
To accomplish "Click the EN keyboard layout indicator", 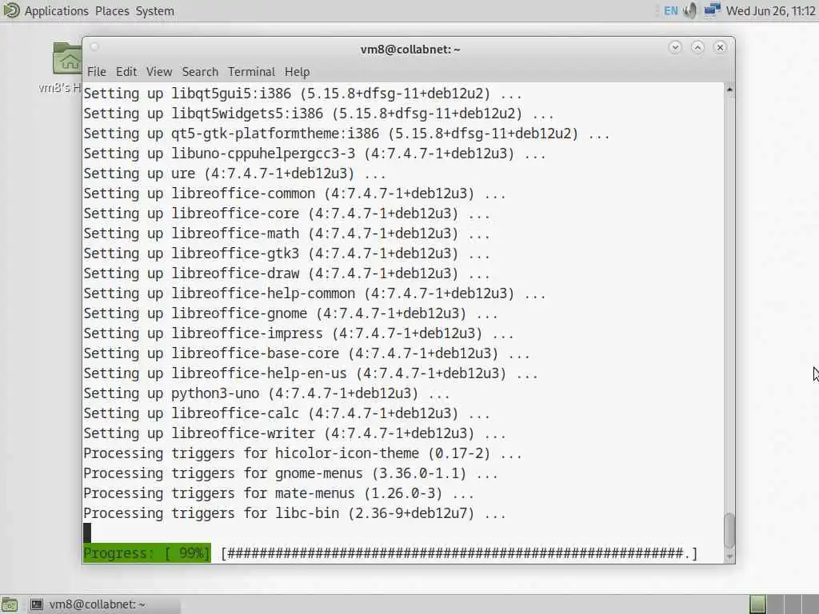I will [x=671, y=11].
